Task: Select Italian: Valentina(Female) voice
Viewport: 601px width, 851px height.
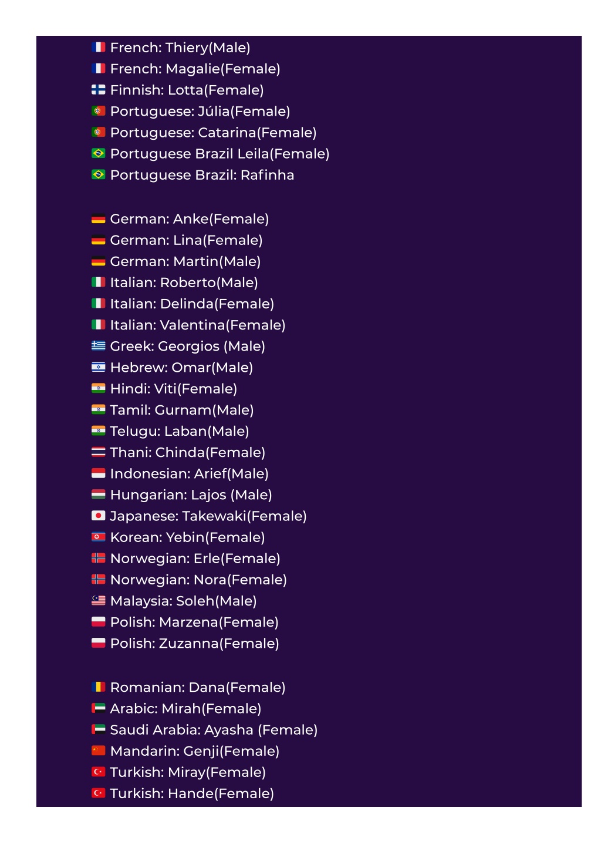Action: coord(198,325)
